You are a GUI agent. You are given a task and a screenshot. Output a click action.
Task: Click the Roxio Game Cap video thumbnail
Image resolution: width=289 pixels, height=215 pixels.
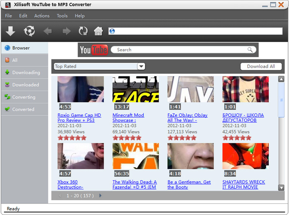tap(81, 90)
